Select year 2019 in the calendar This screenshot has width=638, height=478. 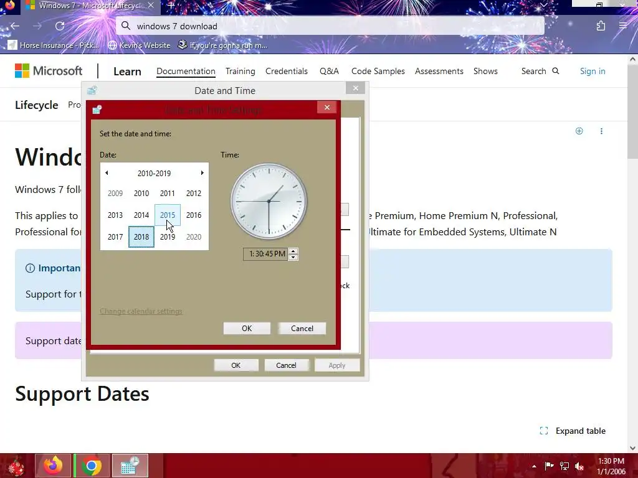coord(167,237)
